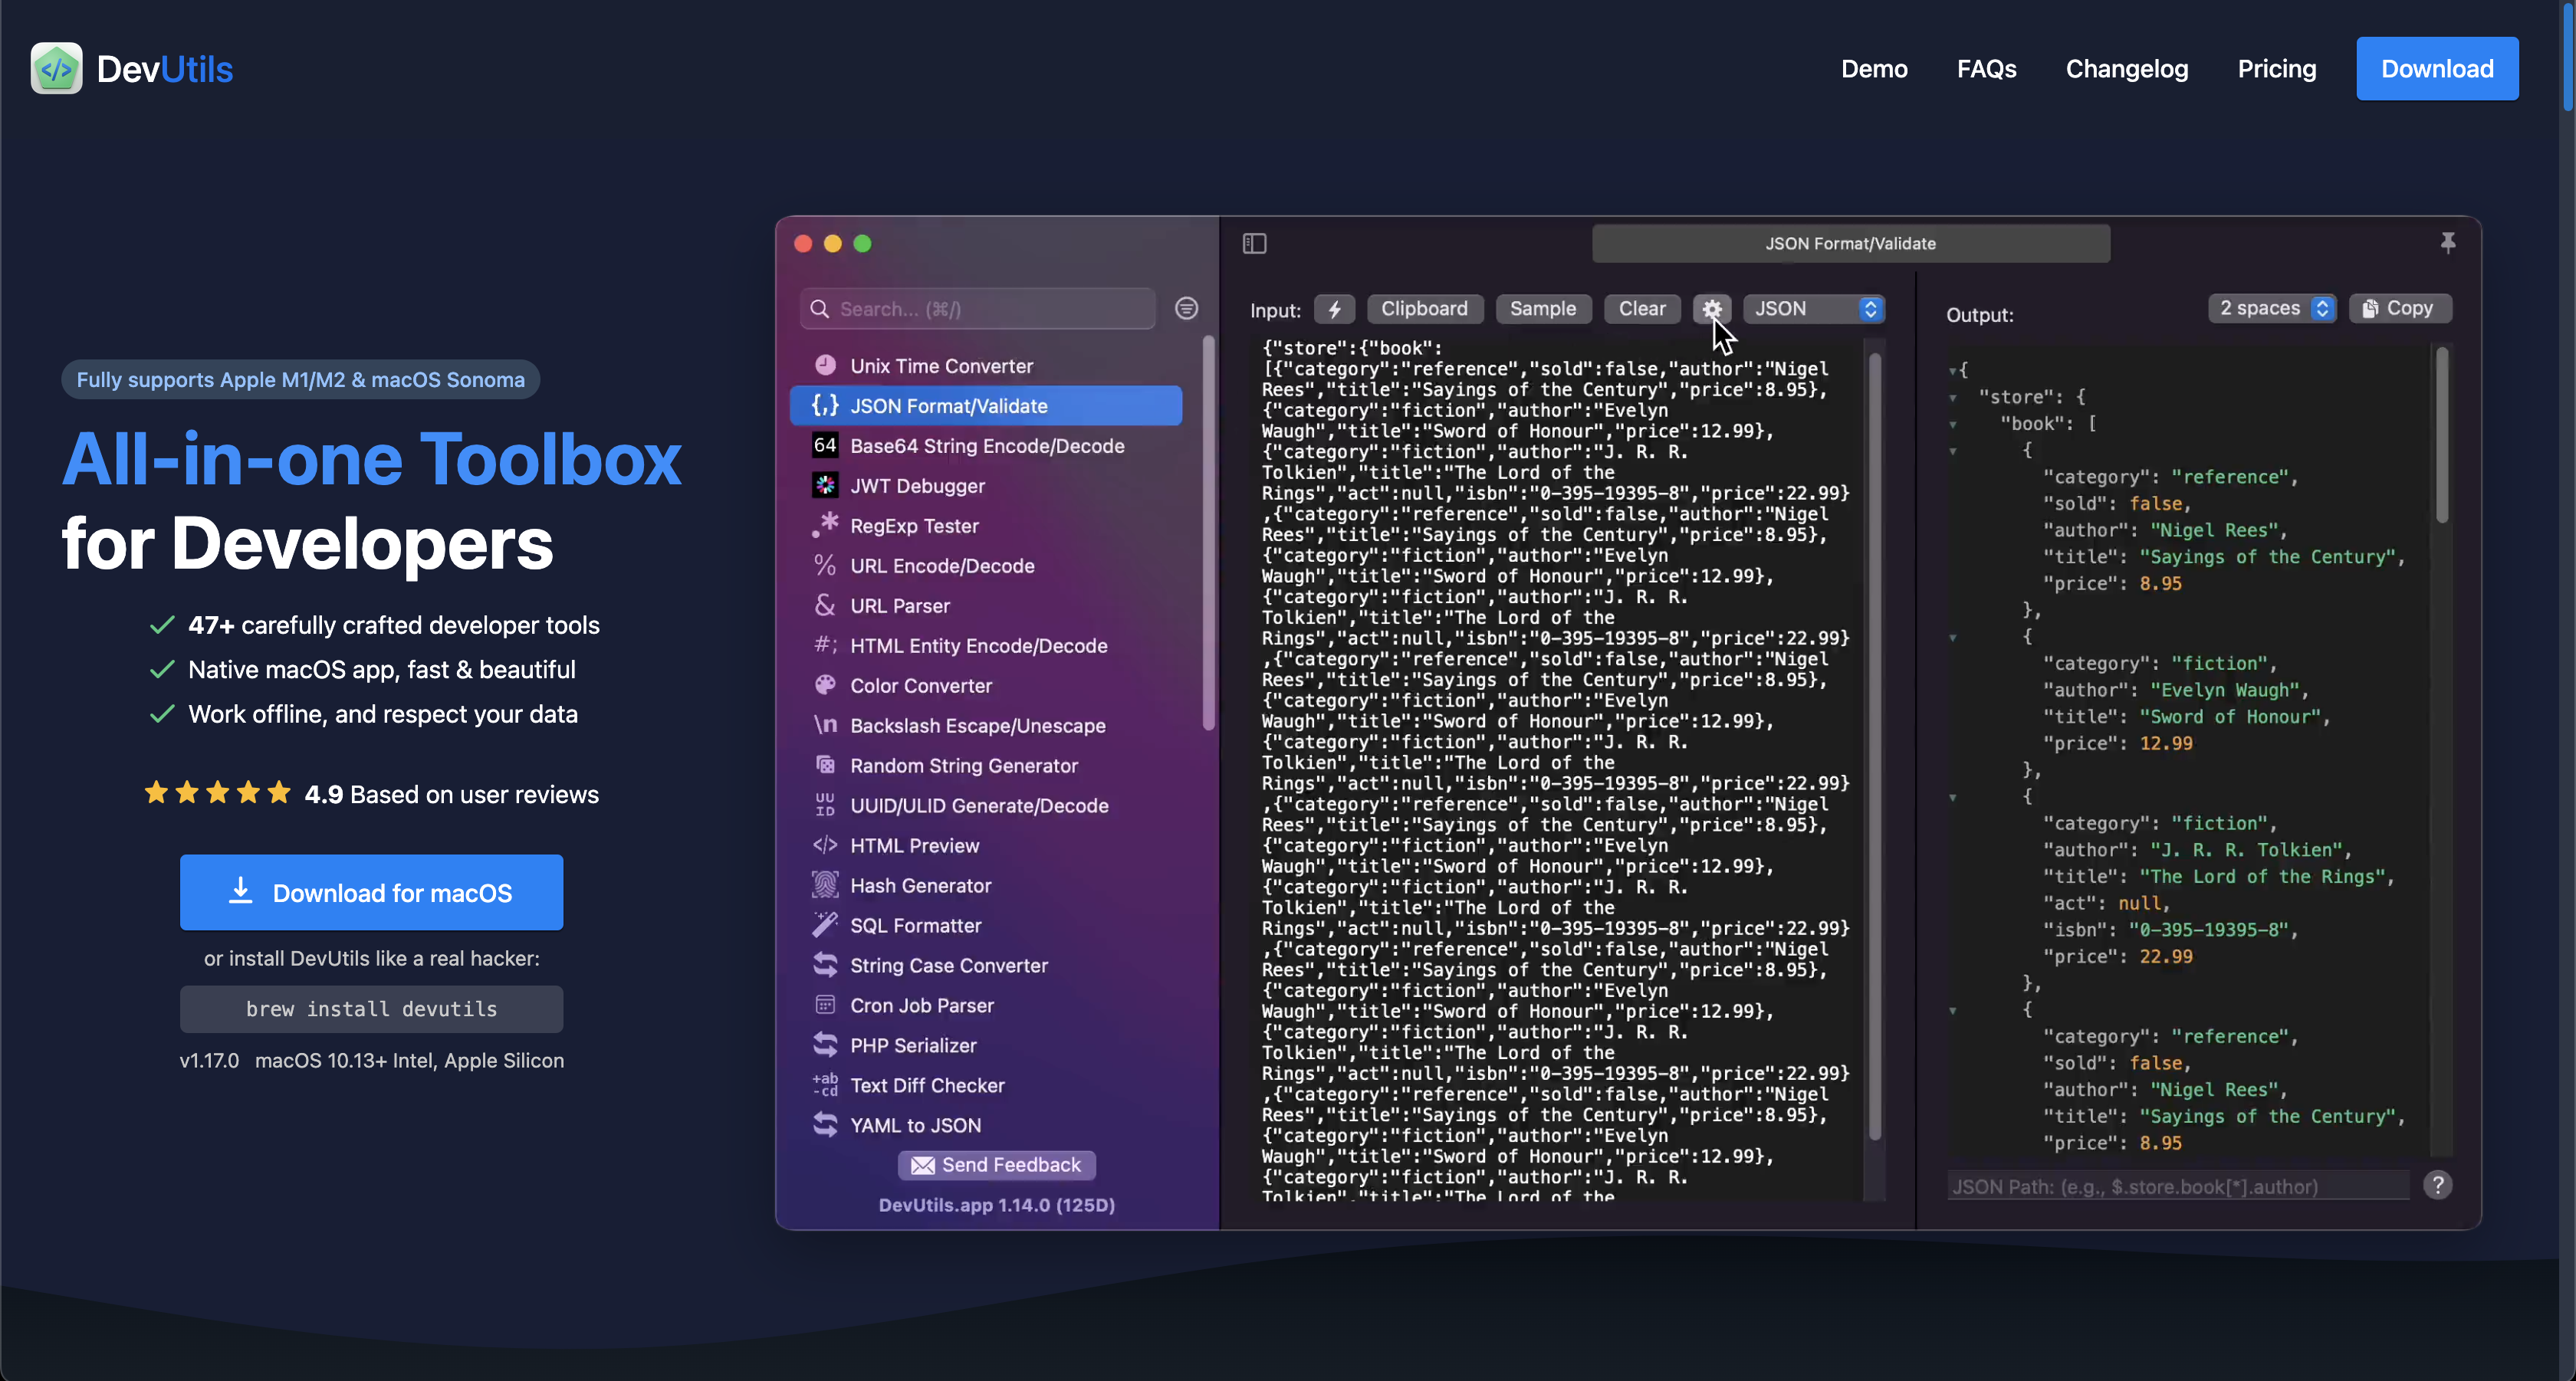Click the Random String Generator icon
Viewport: 2576px width, 1381px height.
pos(825,764)
